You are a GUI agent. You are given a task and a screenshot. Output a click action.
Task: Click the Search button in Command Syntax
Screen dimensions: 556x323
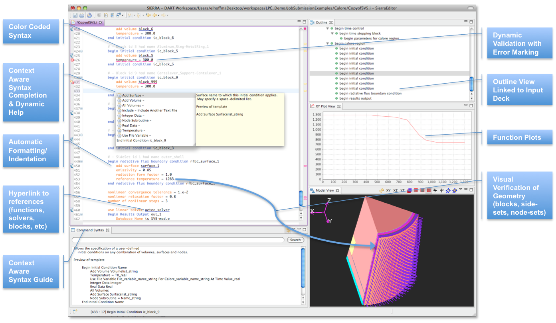pos(295,240)
